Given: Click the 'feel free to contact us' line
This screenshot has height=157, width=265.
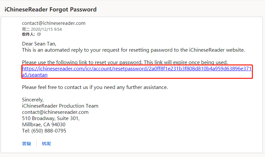Looking at the screenshot, I should coord(95,87).
